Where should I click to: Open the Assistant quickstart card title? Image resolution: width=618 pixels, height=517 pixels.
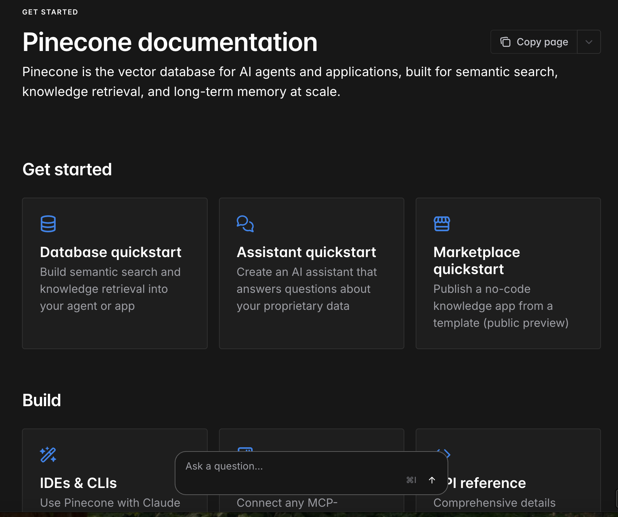coord(306,252)
